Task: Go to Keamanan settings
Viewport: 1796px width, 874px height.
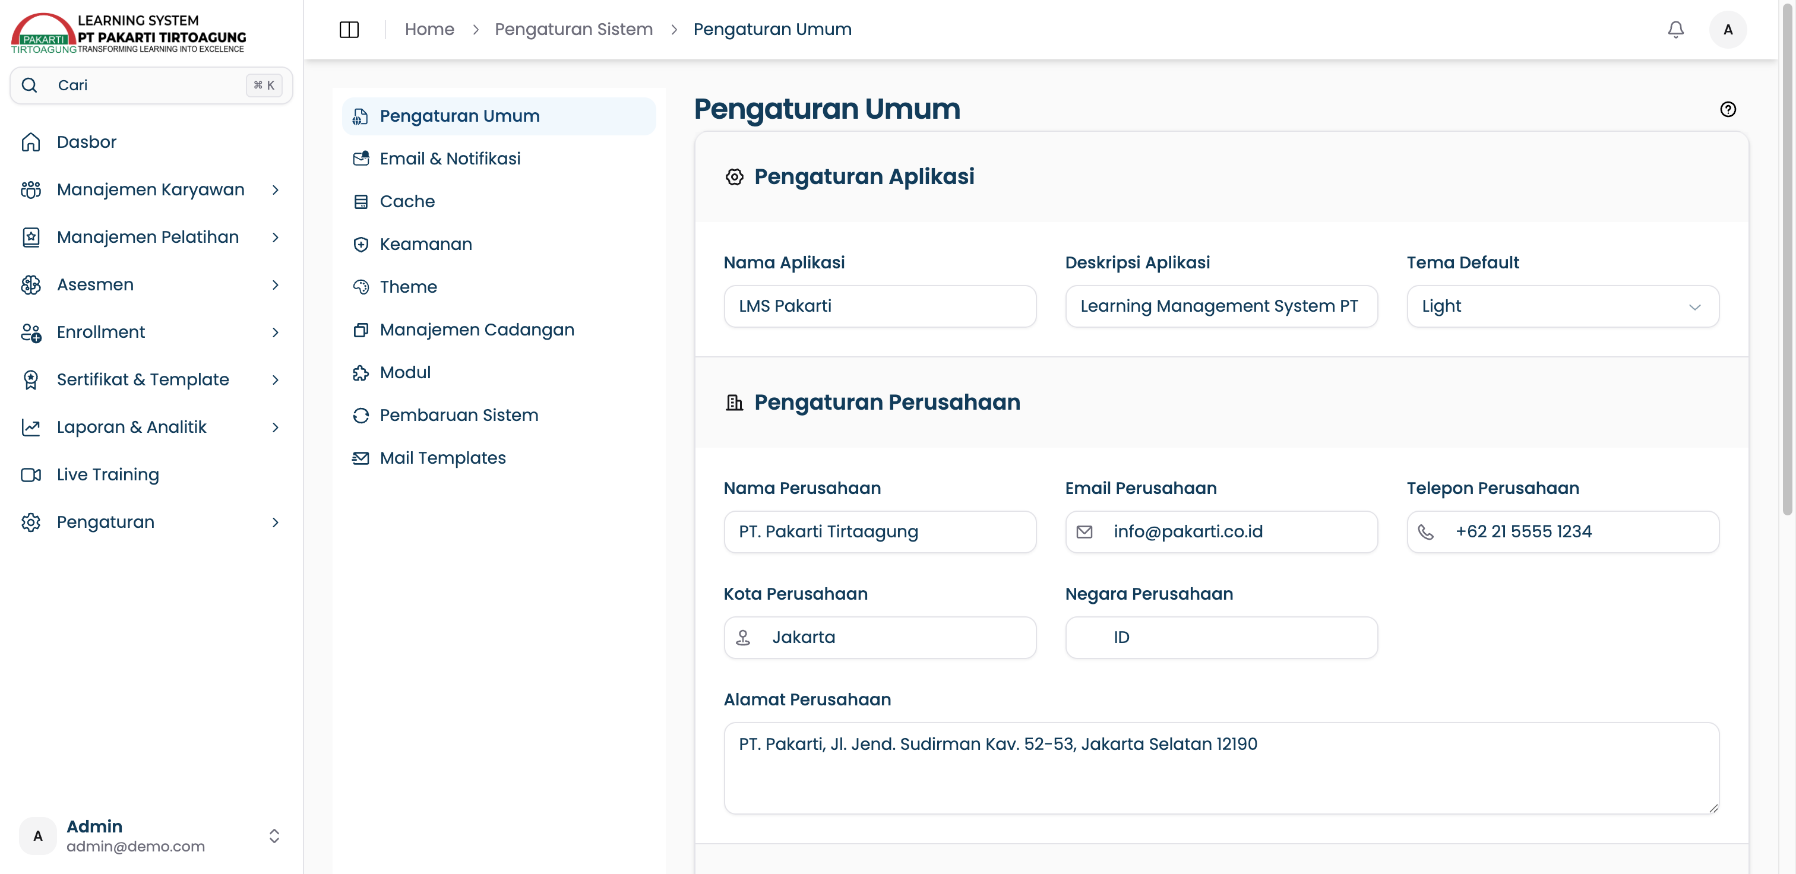Action: 498,244
